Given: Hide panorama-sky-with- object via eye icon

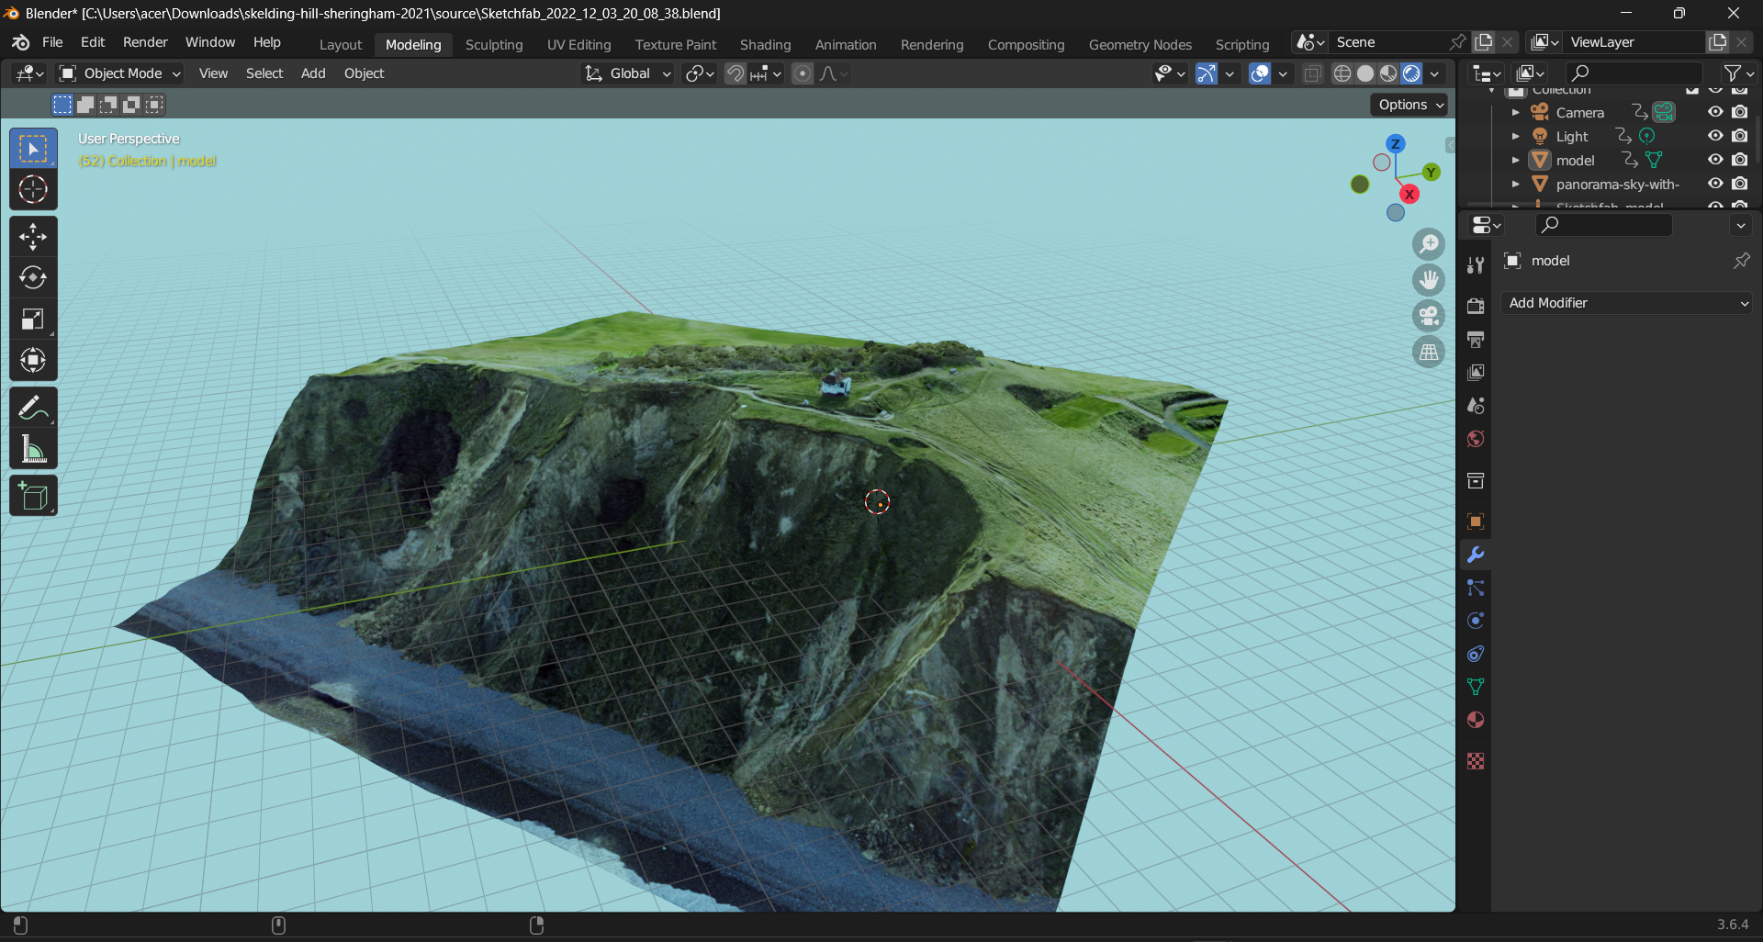Looking at the screenshot, I should pyautogui.click(x=1714, y=184).
